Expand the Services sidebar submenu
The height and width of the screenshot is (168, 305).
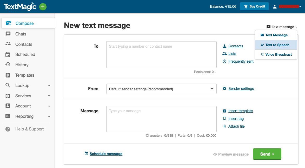click(x=49, y=96)
